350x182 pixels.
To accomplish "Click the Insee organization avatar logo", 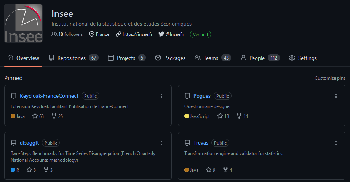I will 23,23.
